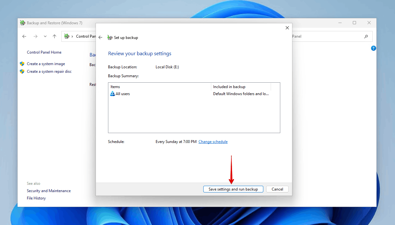
Task: Open Help via the blue question mark icon
Action: (373, 48)
